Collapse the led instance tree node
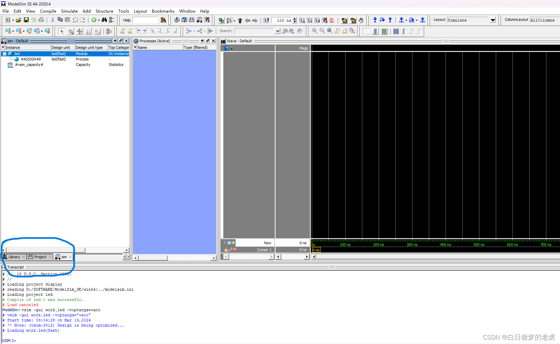This screenshot has height=344, width=560. (x=4, y=54)
